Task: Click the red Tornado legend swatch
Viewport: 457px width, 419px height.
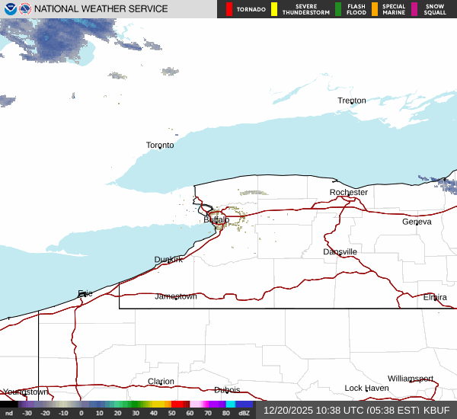Action: point(229,9)
